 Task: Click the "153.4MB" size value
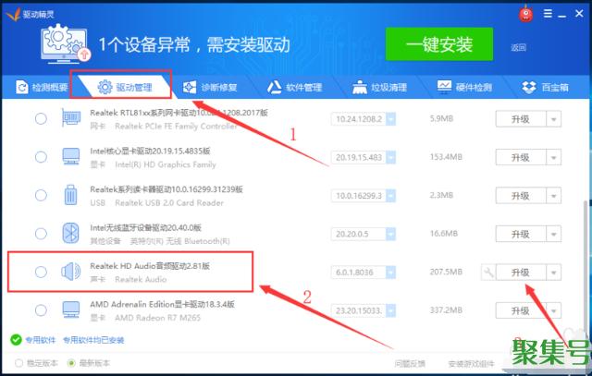[446, 156]
